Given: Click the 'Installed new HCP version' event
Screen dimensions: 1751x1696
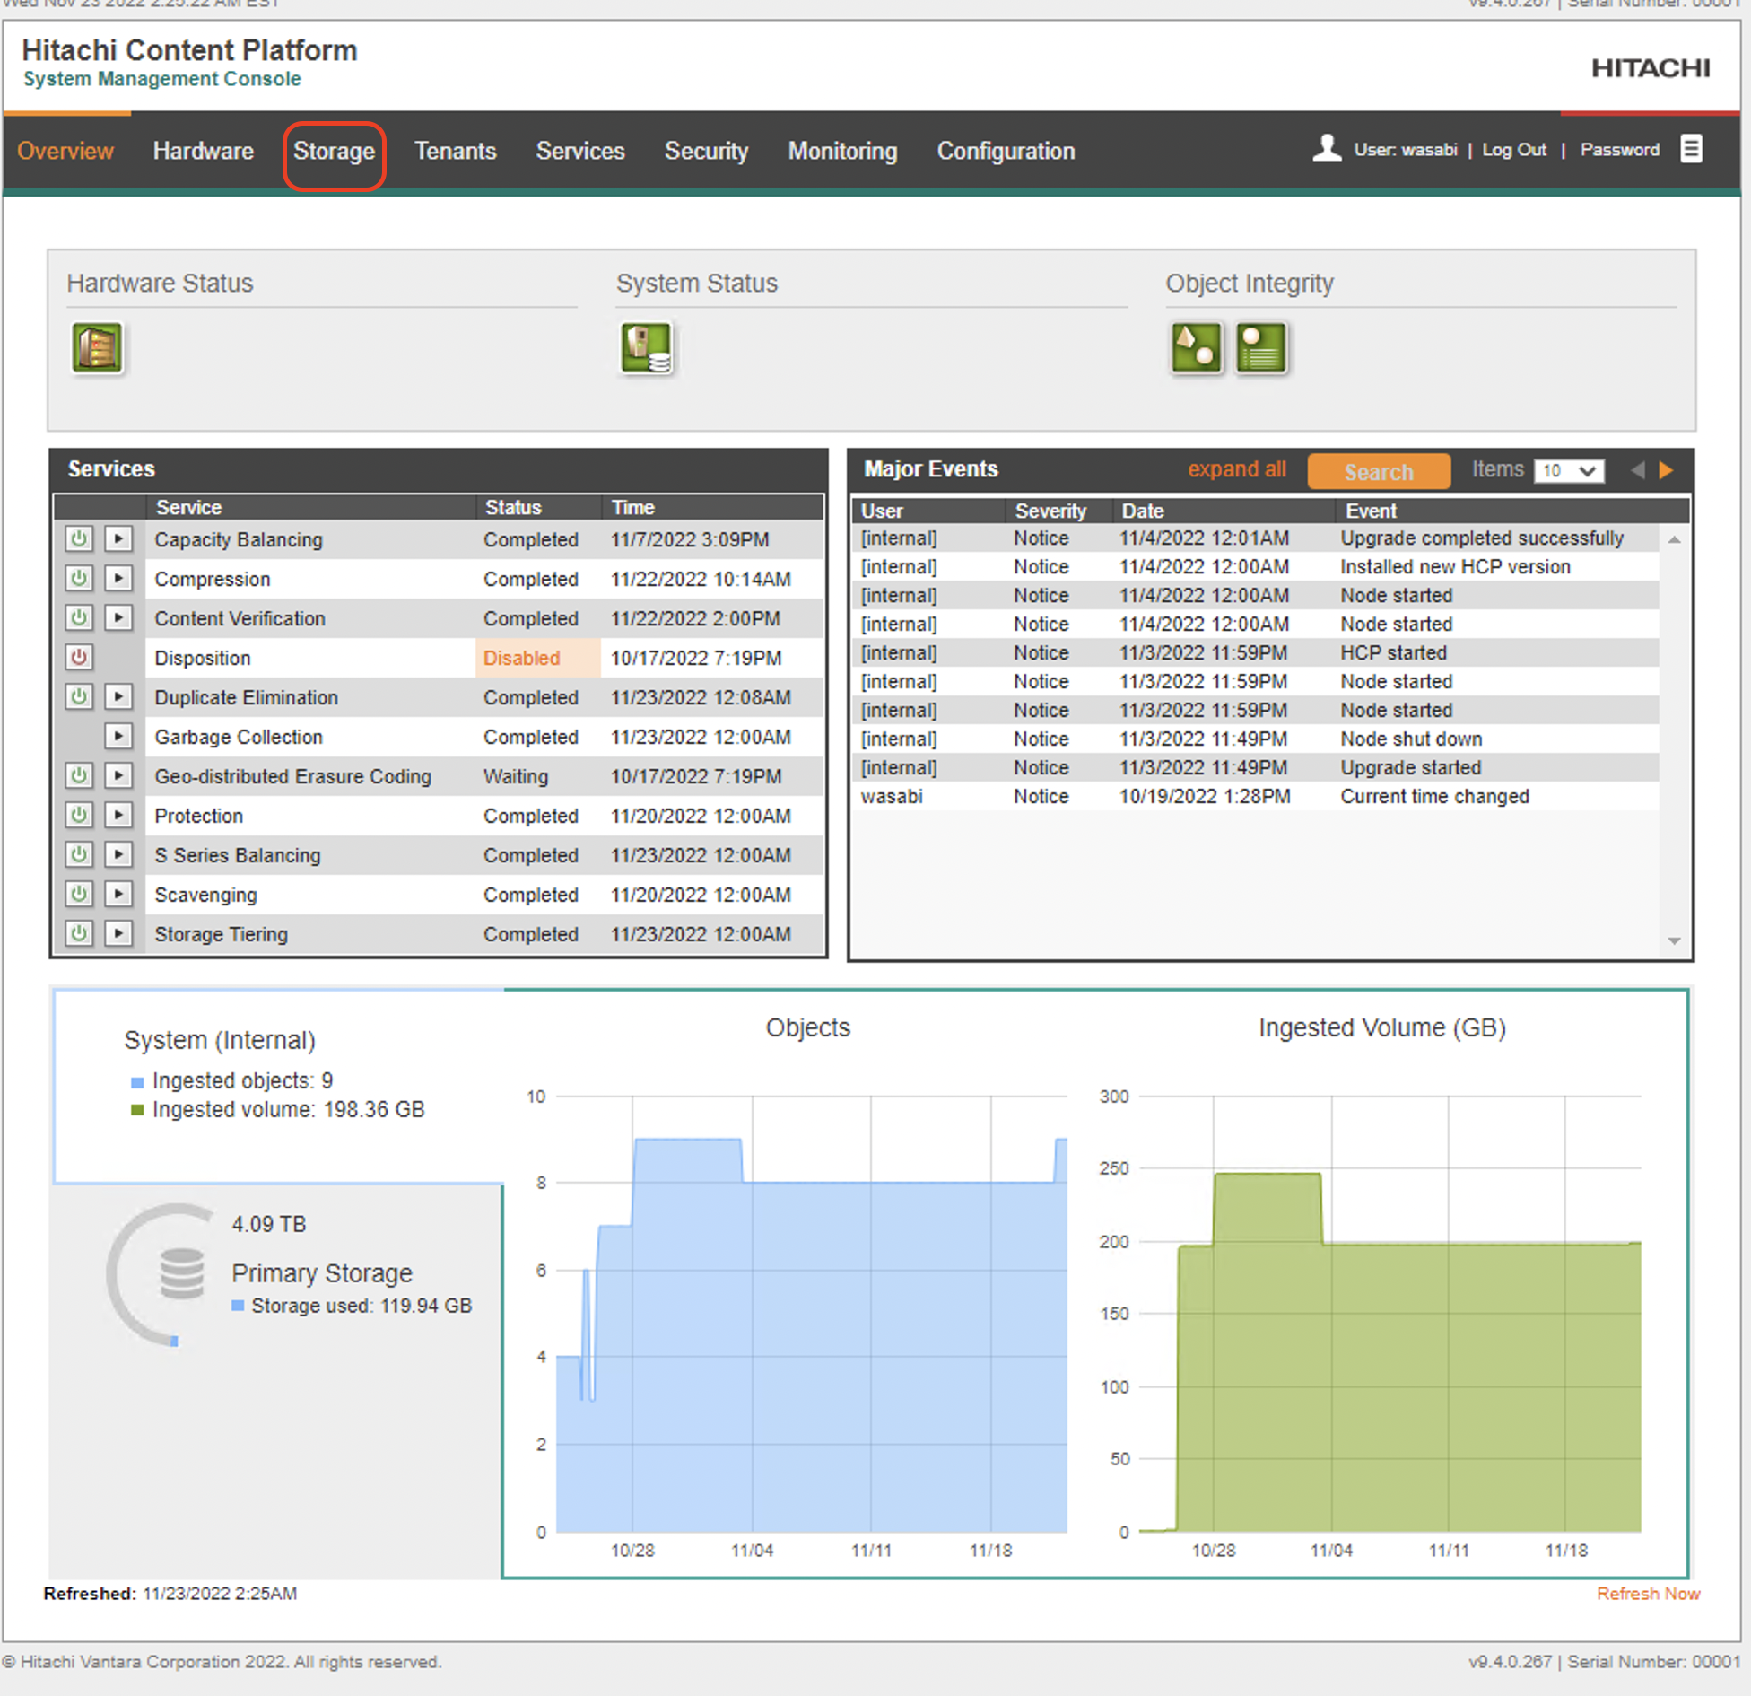Looking at the screenshot, I should coord(1455,567).
